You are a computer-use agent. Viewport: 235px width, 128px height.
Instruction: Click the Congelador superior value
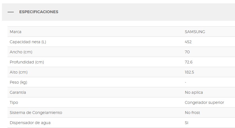[x=204, y=102]
